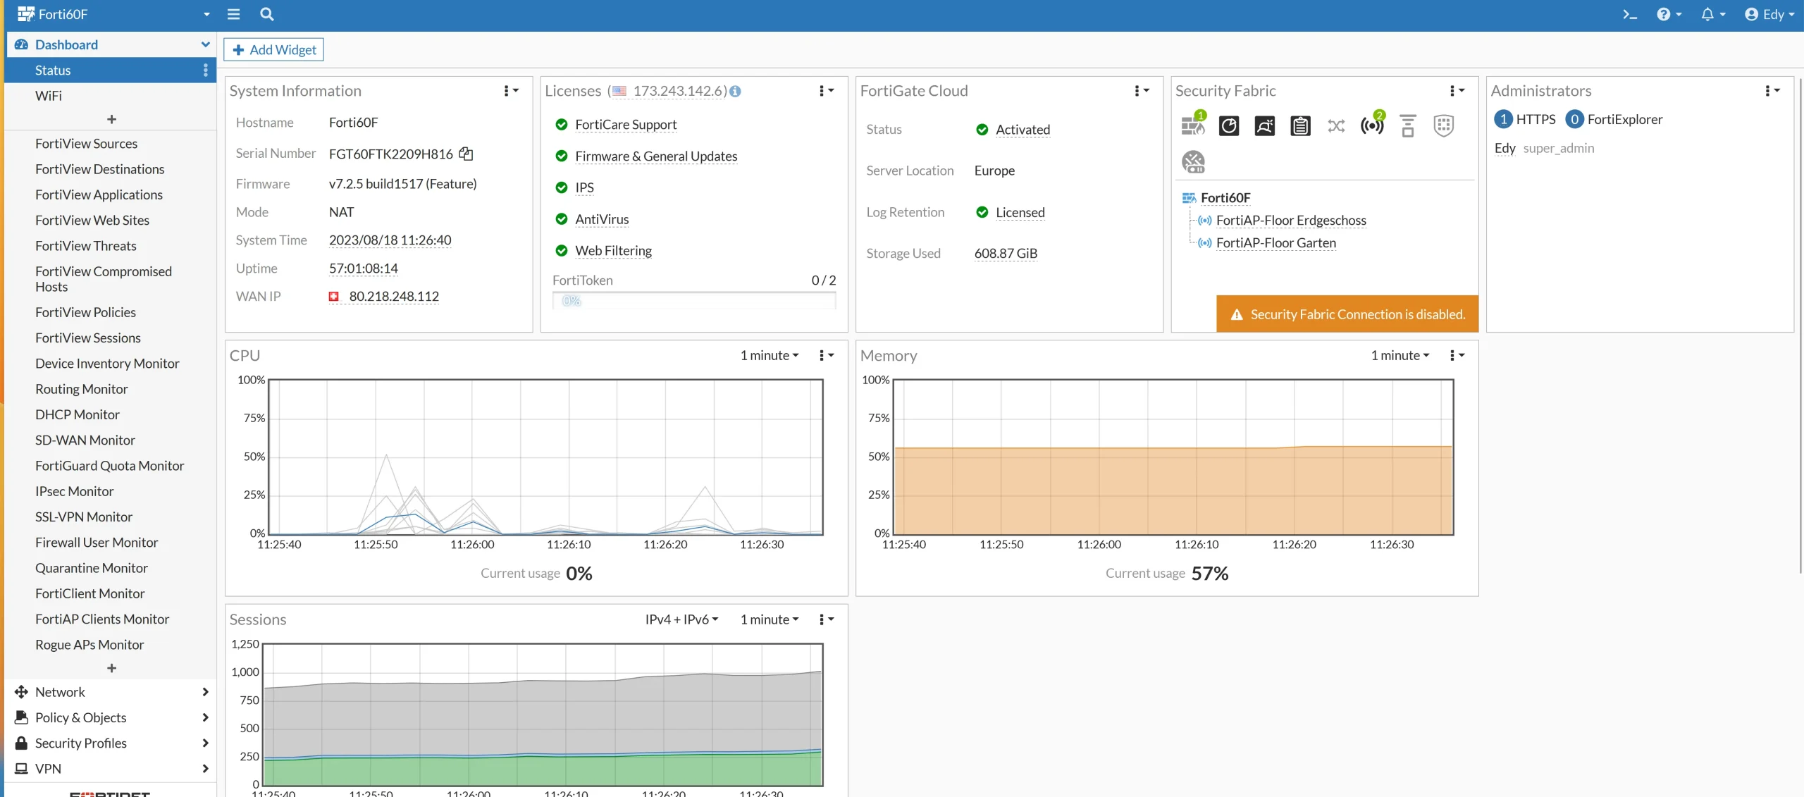Collapse the Dashboard section chevron
Image resolution: width=1804 pixels, height=797 pixels.
204,44
